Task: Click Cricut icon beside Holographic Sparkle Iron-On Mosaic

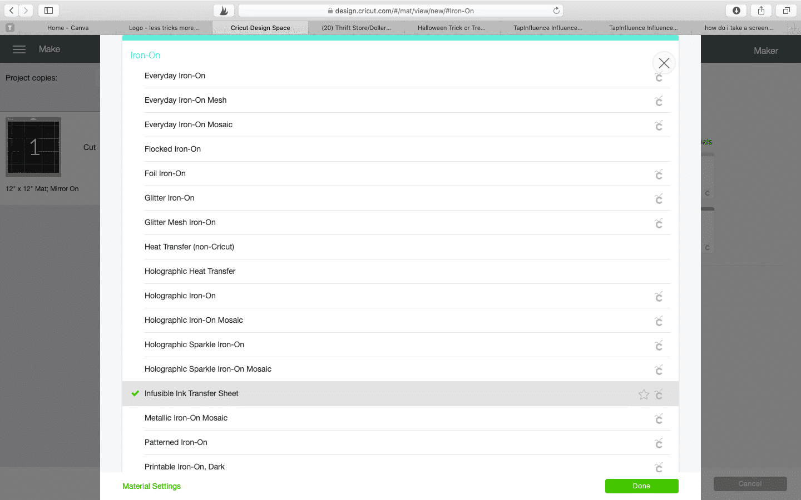Action: point(659,370)
